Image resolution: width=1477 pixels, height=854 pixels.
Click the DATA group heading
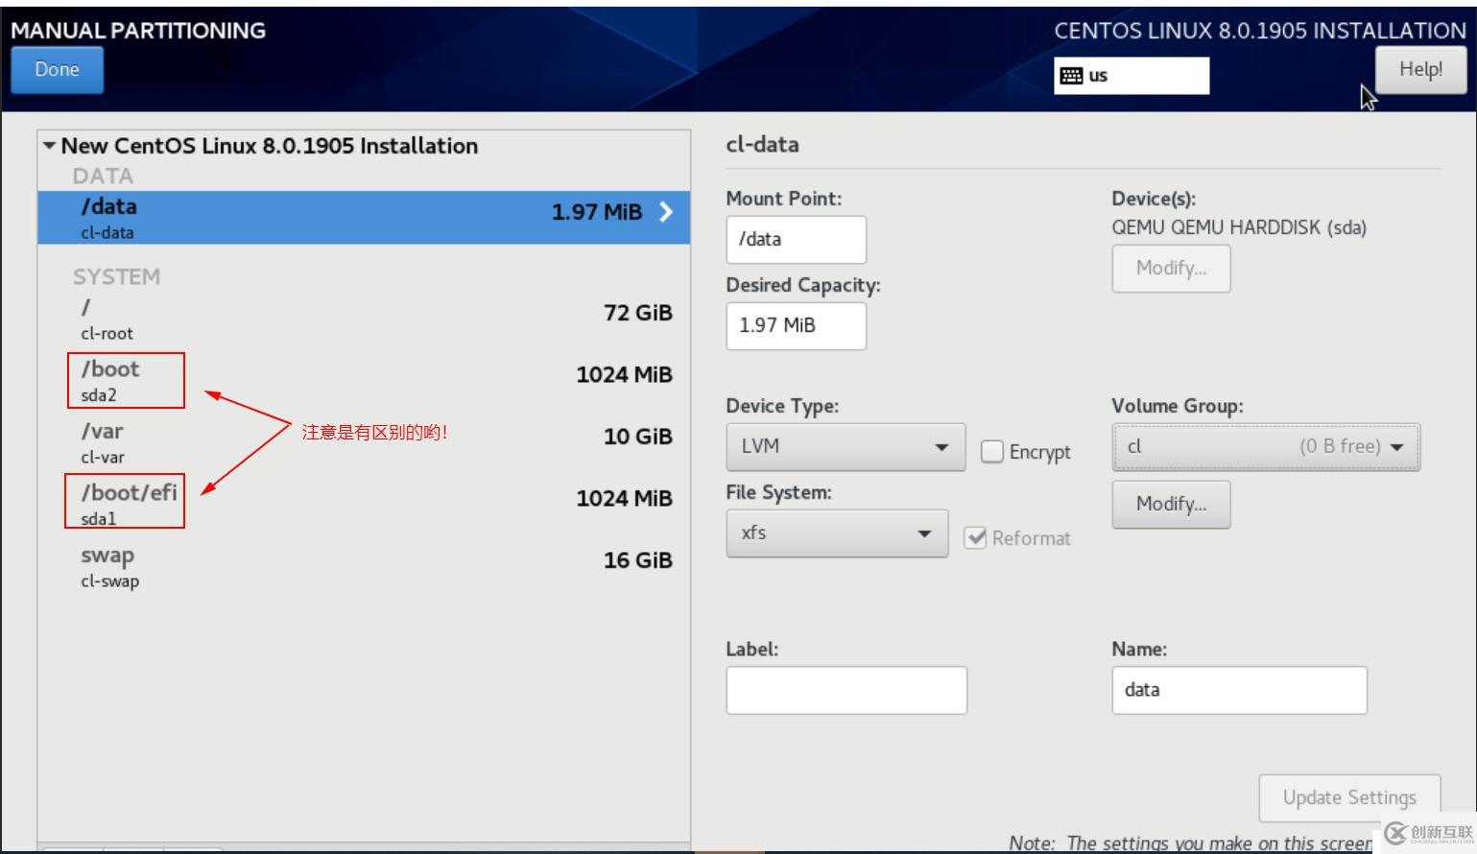click(103, 177)
